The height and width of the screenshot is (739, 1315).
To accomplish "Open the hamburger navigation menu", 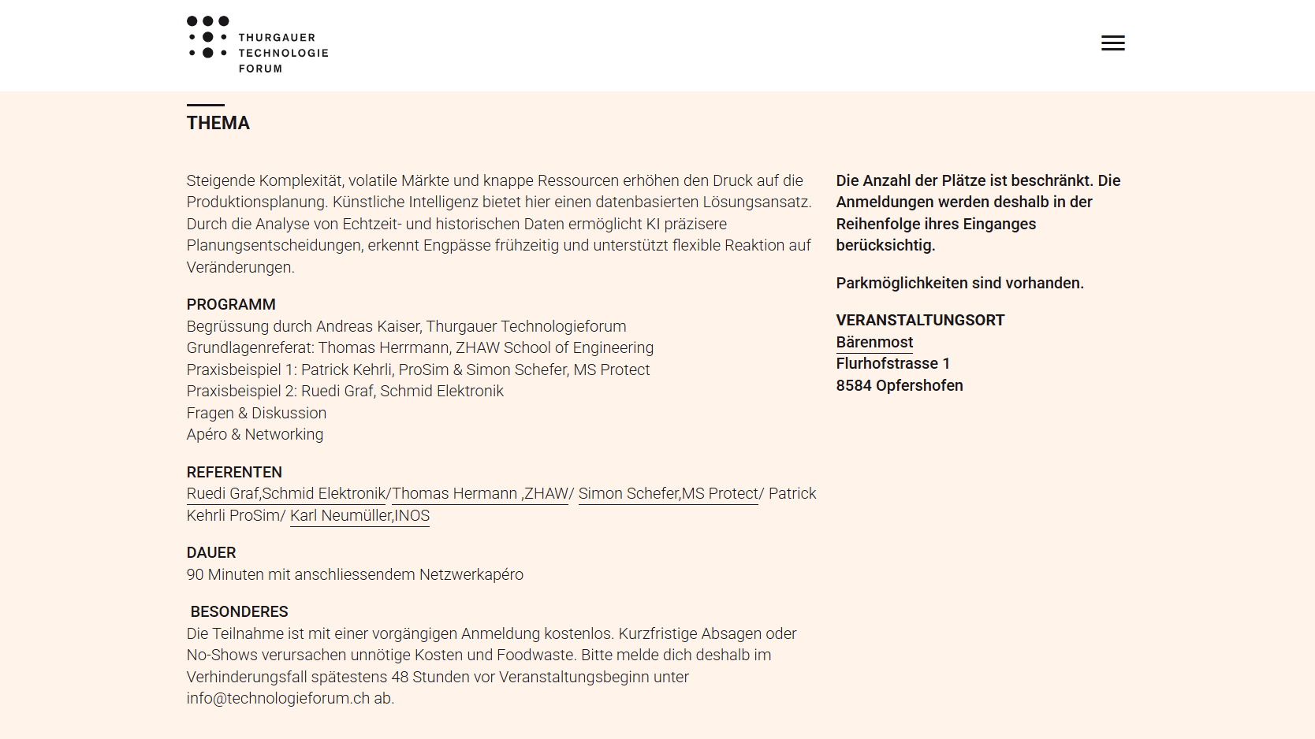I will pyautogui.click(x=1112, y=43).
